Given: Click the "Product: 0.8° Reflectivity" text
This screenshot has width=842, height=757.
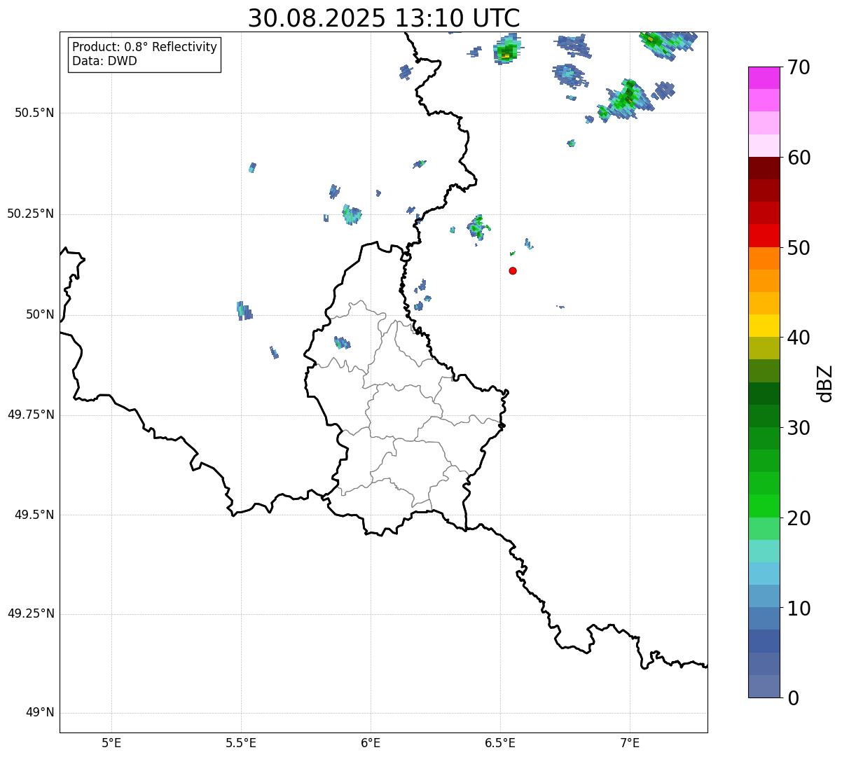Looking at the screenshot, I should (x=144, y=47).
